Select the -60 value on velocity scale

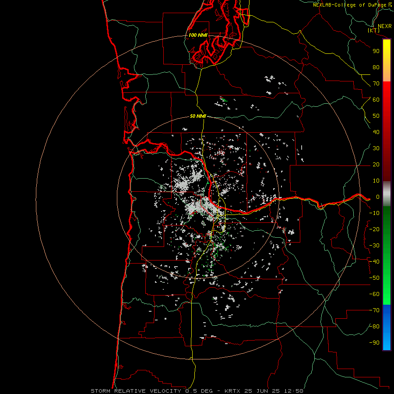coord(374,294)
